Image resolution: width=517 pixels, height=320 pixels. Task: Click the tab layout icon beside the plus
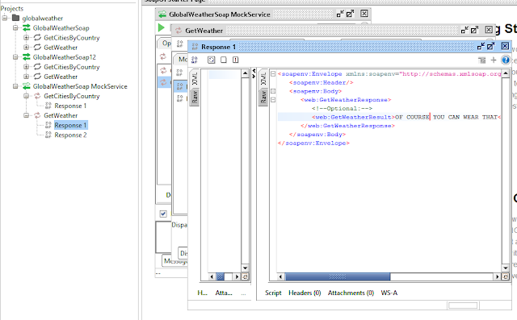[x=481, y=60]
